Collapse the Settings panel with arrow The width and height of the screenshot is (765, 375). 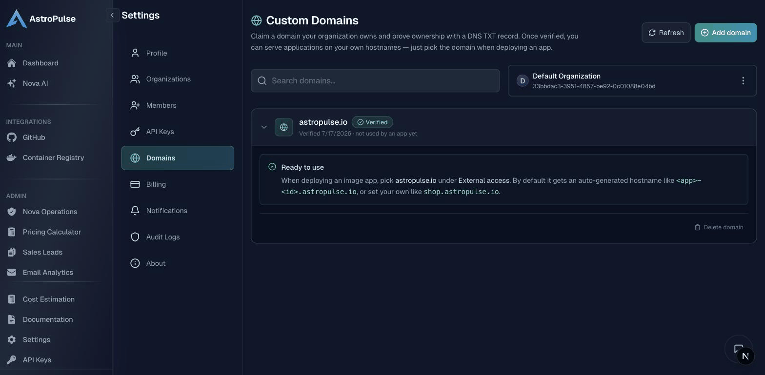tap(112, 15)
